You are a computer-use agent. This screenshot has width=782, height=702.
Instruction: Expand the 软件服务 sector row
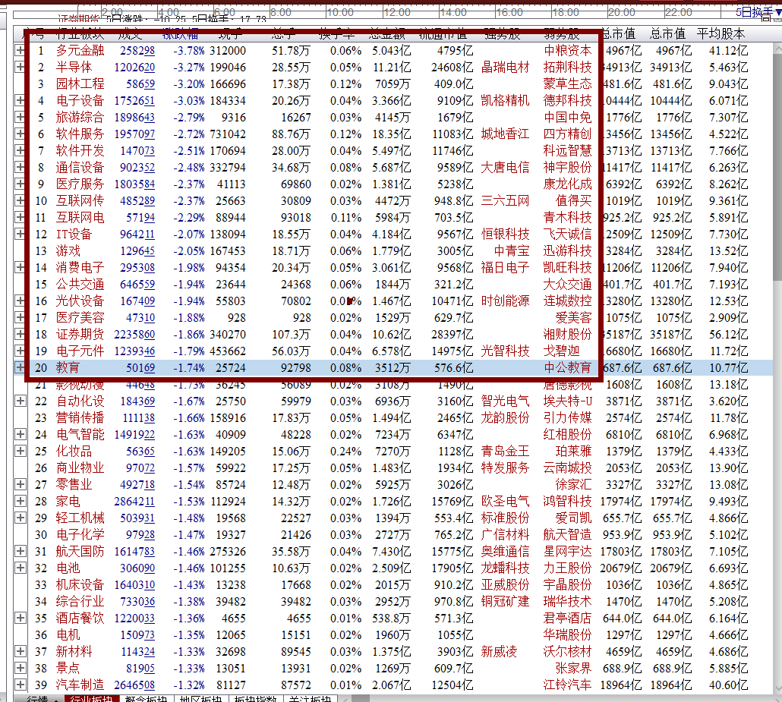[x=20, y=134]
